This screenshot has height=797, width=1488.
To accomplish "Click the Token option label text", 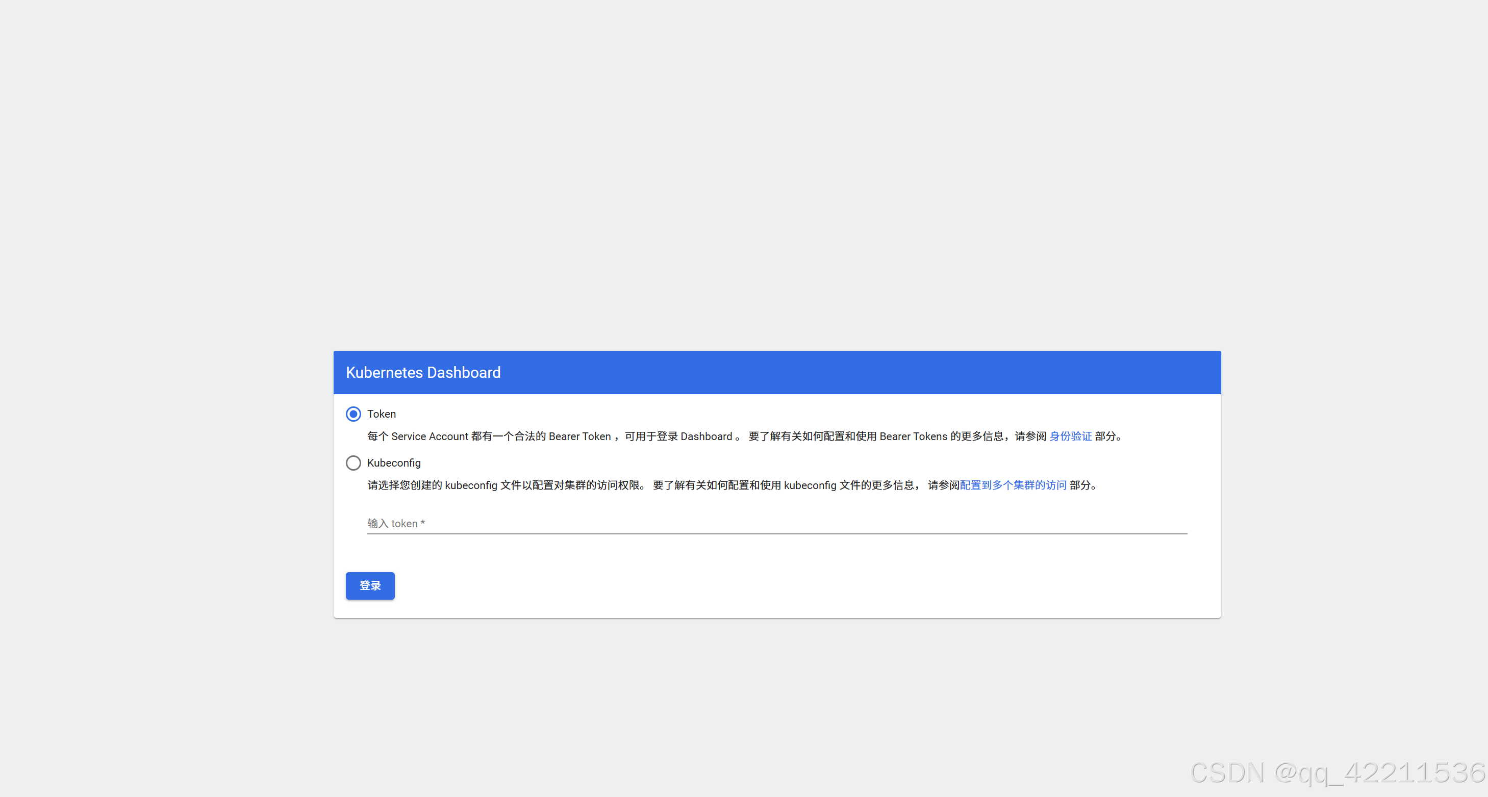I will tap(381, 414).
